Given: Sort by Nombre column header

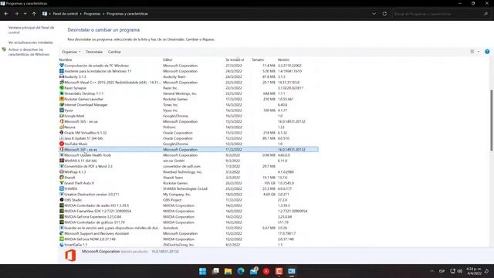Looking at the screenshot, I should pos(66,59).
